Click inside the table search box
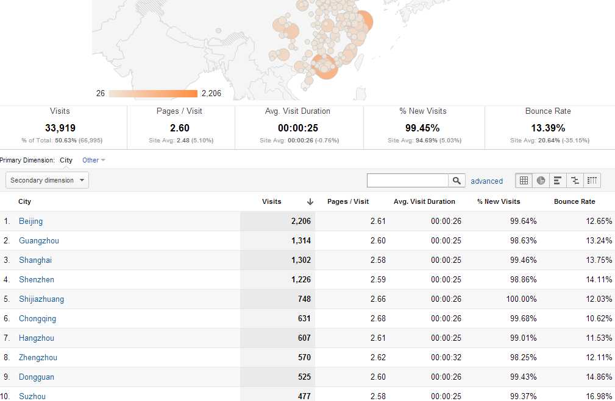 pyautogui.click(x=407, y=181)
